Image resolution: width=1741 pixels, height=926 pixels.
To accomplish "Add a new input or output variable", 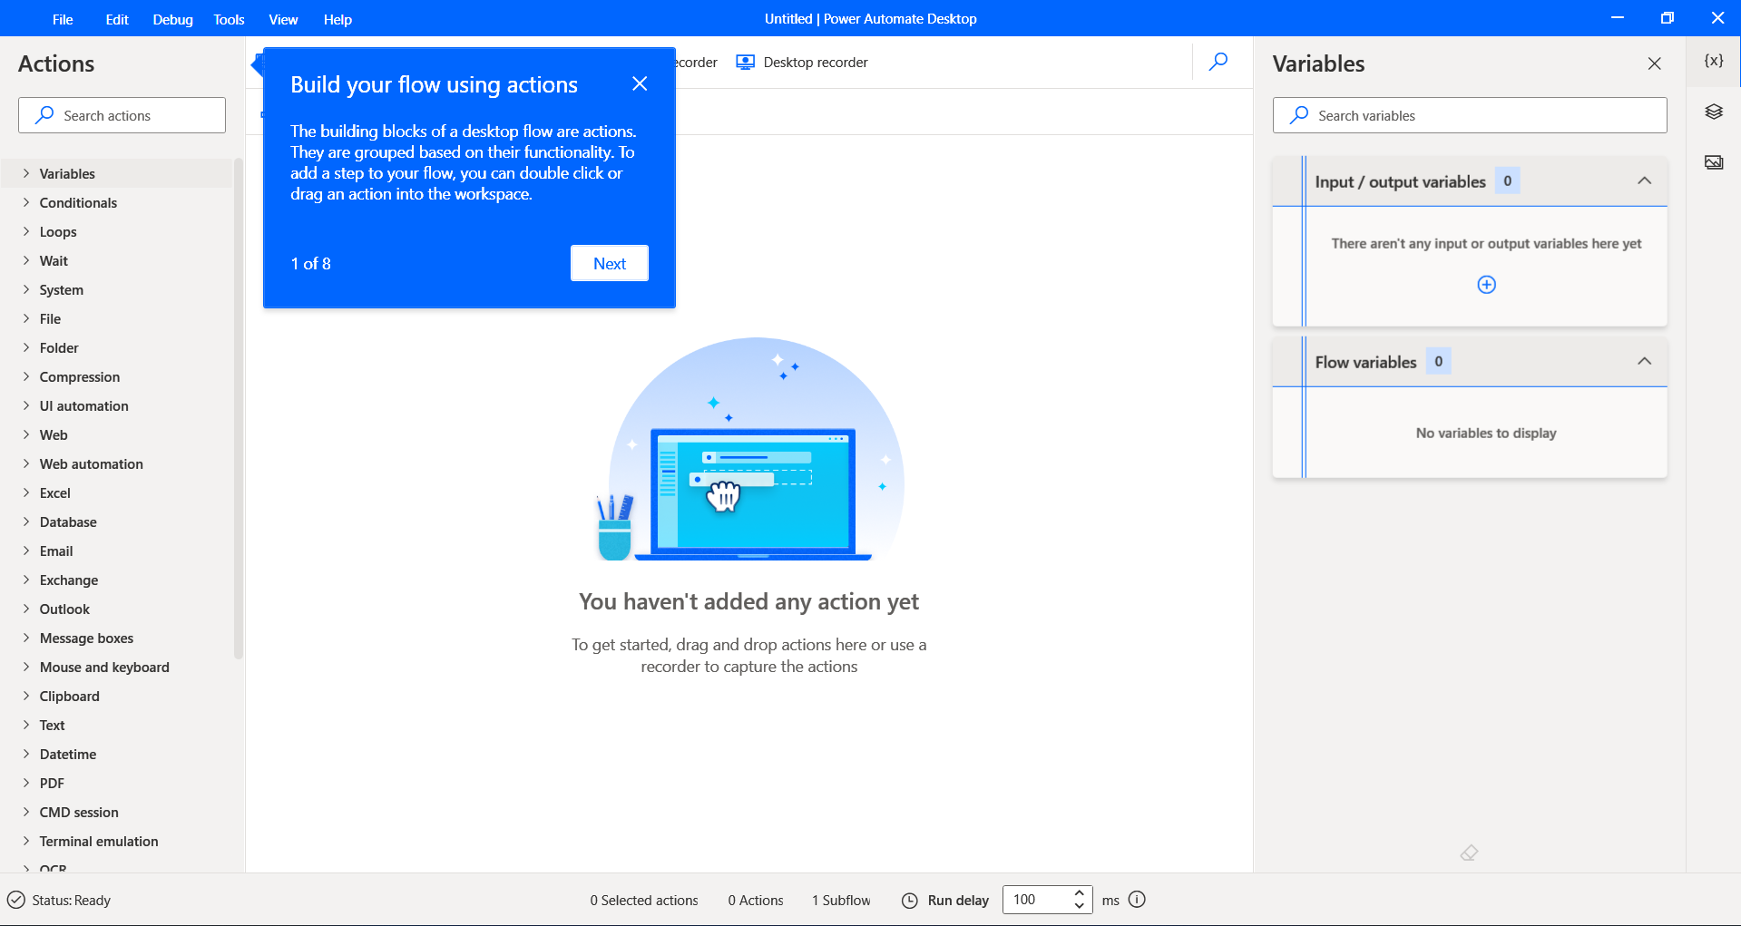I will point(1486,285).
